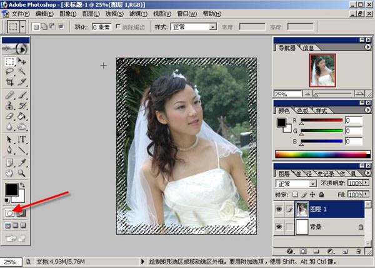Select the Pen tool
375x268 pixels.
(x=9, y=150)
